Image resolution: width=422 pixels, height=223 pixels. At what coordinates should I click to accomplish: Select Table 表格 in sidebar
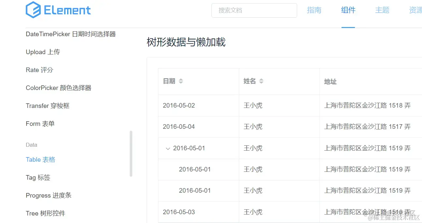click(x=40, y=159)
